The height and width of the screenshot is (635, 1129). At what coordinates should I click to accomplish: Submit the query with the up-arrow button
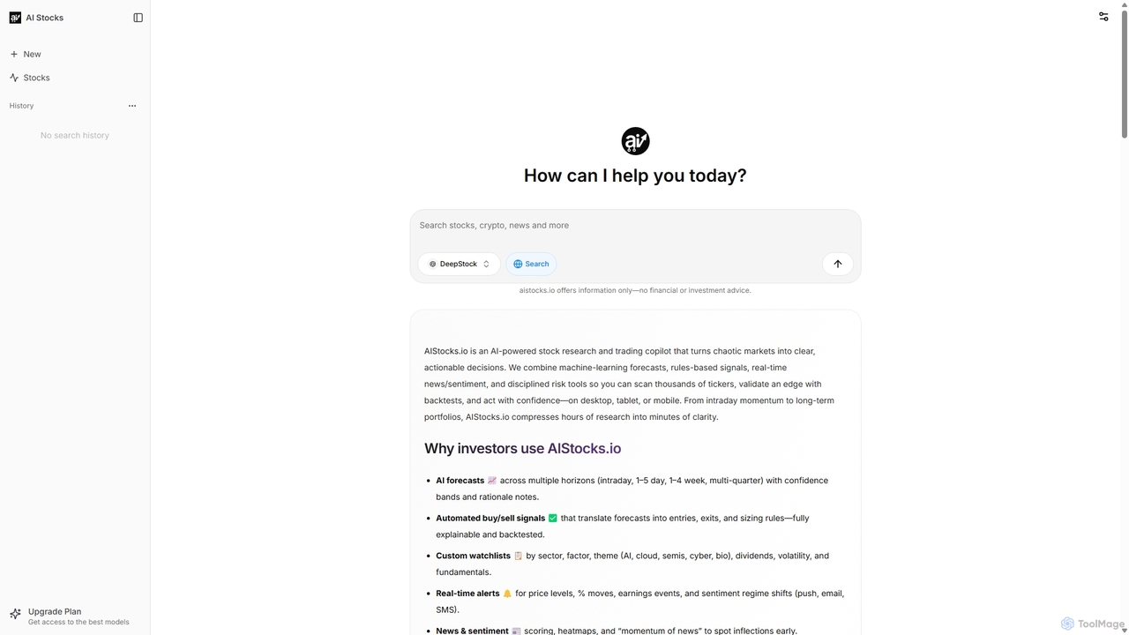(838, 264)
